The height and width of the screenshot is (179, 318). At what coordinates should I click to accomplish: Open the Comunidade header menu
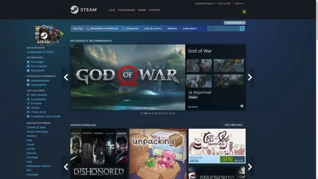(126, 10)
